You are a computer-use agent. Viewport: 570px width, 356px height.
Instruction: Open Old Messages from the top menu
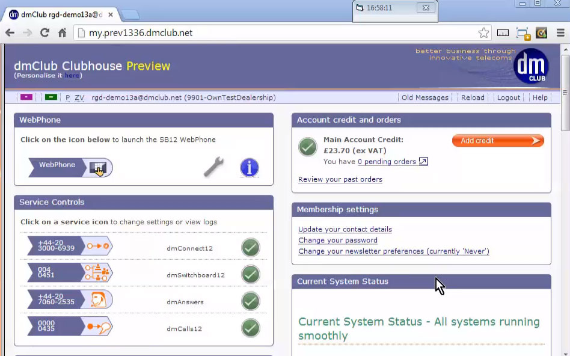tap(424, 97)
